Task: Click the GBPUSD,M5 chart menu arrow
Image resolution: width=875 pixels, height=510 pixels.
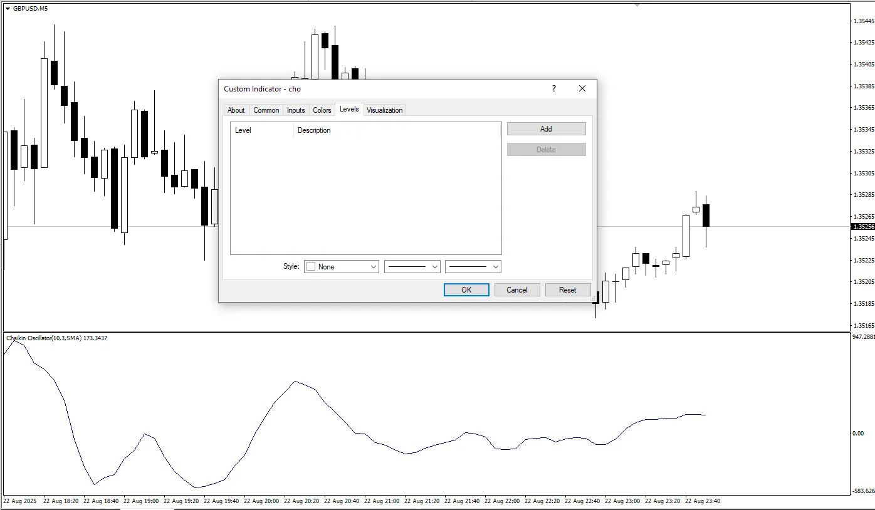Action: [x=8, y=9]
